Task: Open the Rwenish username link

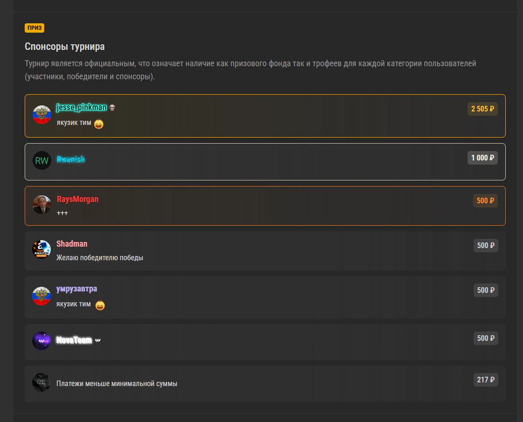Action: pos(71,159)
